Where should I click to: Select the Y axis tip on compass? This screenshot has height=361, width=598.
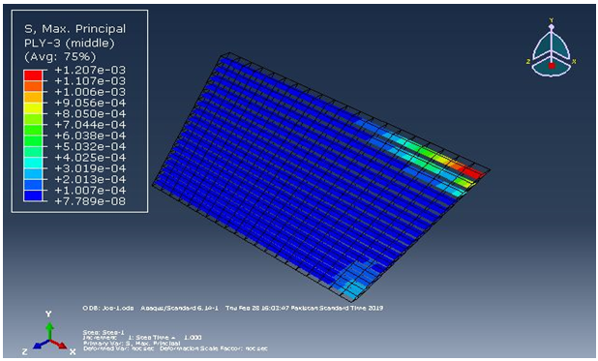[x=552, y=26]
